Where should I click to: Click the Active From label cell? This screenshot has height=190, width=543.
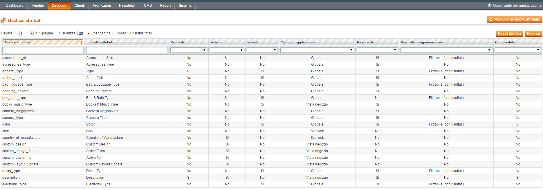click(x=127, y=151)
